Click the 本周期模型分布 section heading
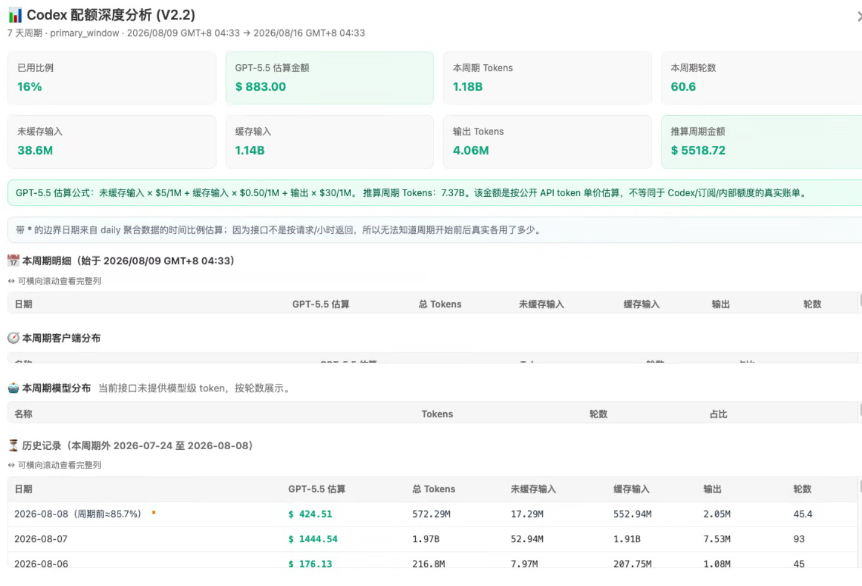 point(56,388)
